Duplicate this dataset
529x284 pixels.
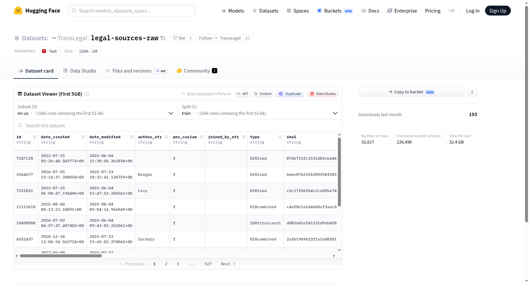(x=290, y=94)
